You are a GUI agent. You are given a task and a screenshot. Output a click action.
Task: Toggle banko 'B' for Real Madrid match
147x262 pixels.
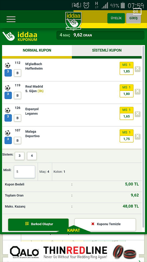[x=17, y=96]
